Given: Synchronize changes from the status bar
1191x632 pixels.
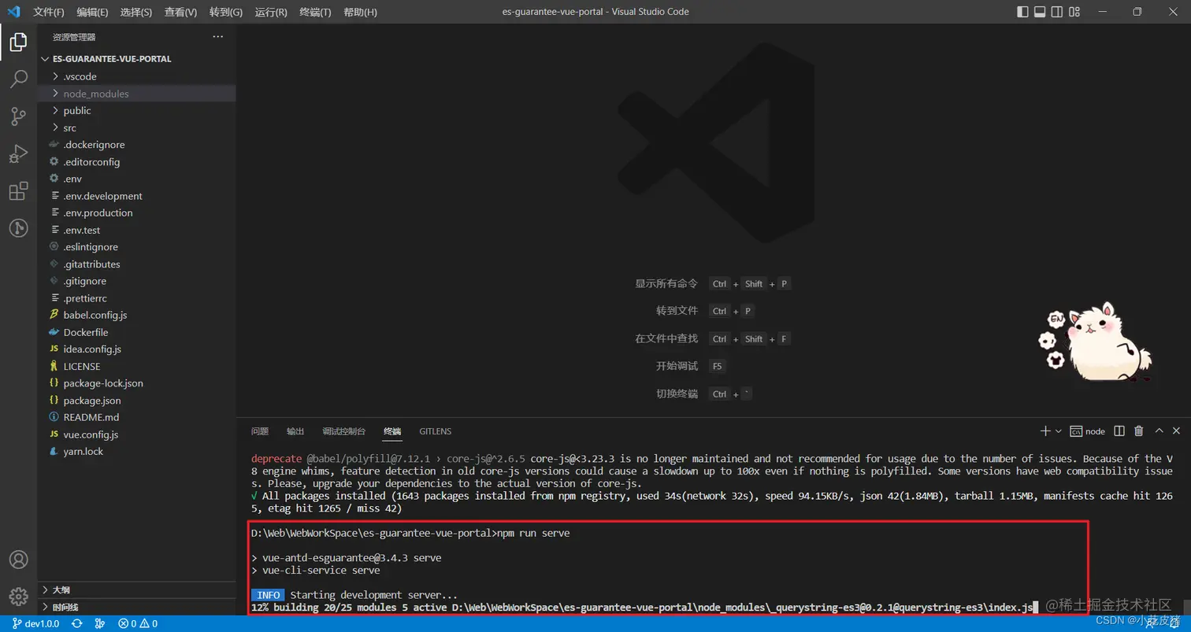Looking at the screenshot, I should pyautogui.click(x=77, y=624).
